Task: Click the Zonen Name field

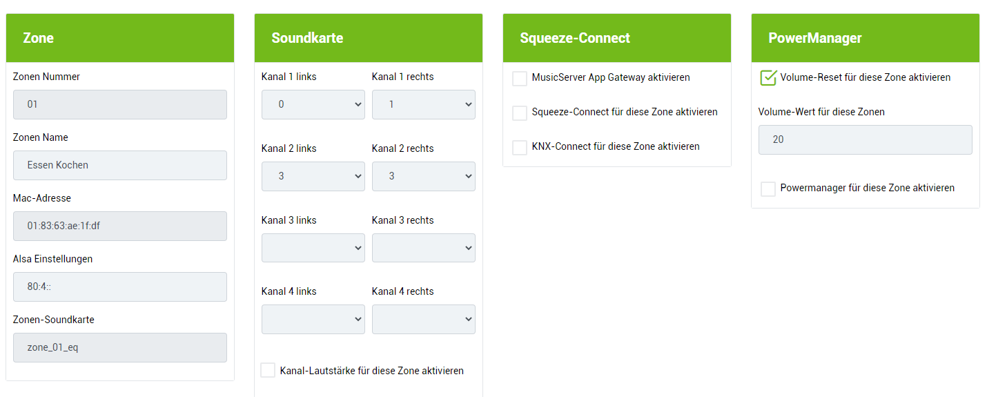Action: pos(120,165)
